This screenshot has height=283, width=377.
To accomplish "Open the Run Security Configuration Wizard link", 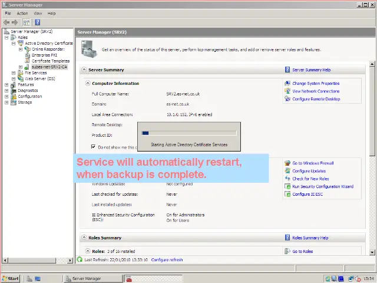I will point(323,186).
